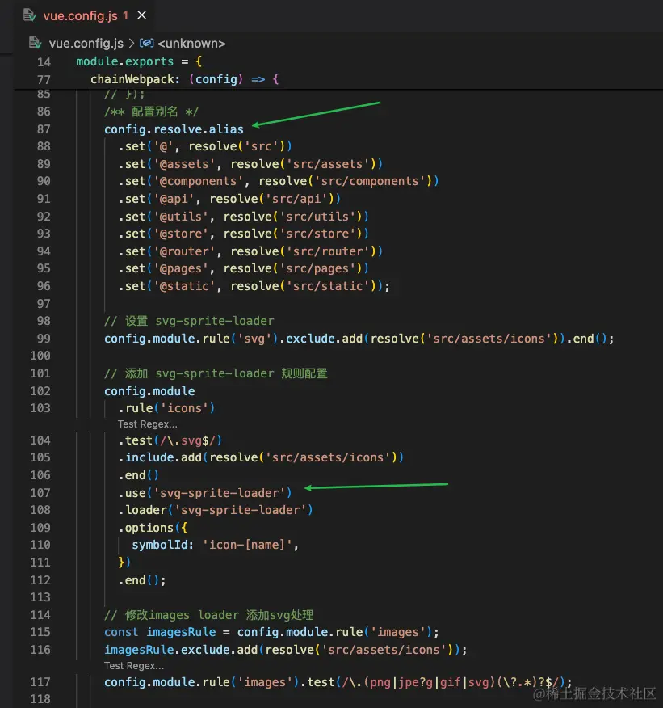Click .set('@', resolve('src')) on line 88
Image resolution: width=663 pixels, height=708 pixels.
click(205, 146)
